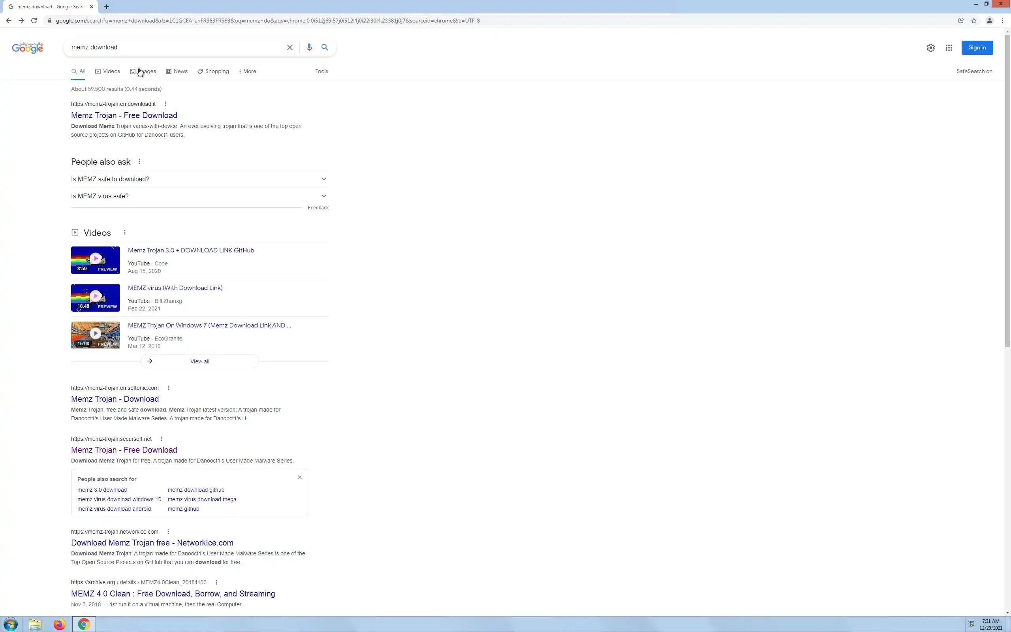Click the Sign in button
1011x632 pixels.
977,48
